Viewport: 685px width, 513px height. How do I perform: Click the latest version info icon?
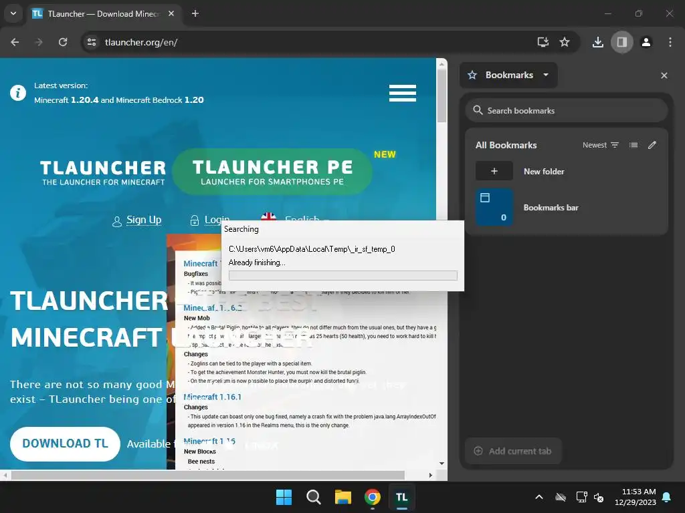(18, 93)
